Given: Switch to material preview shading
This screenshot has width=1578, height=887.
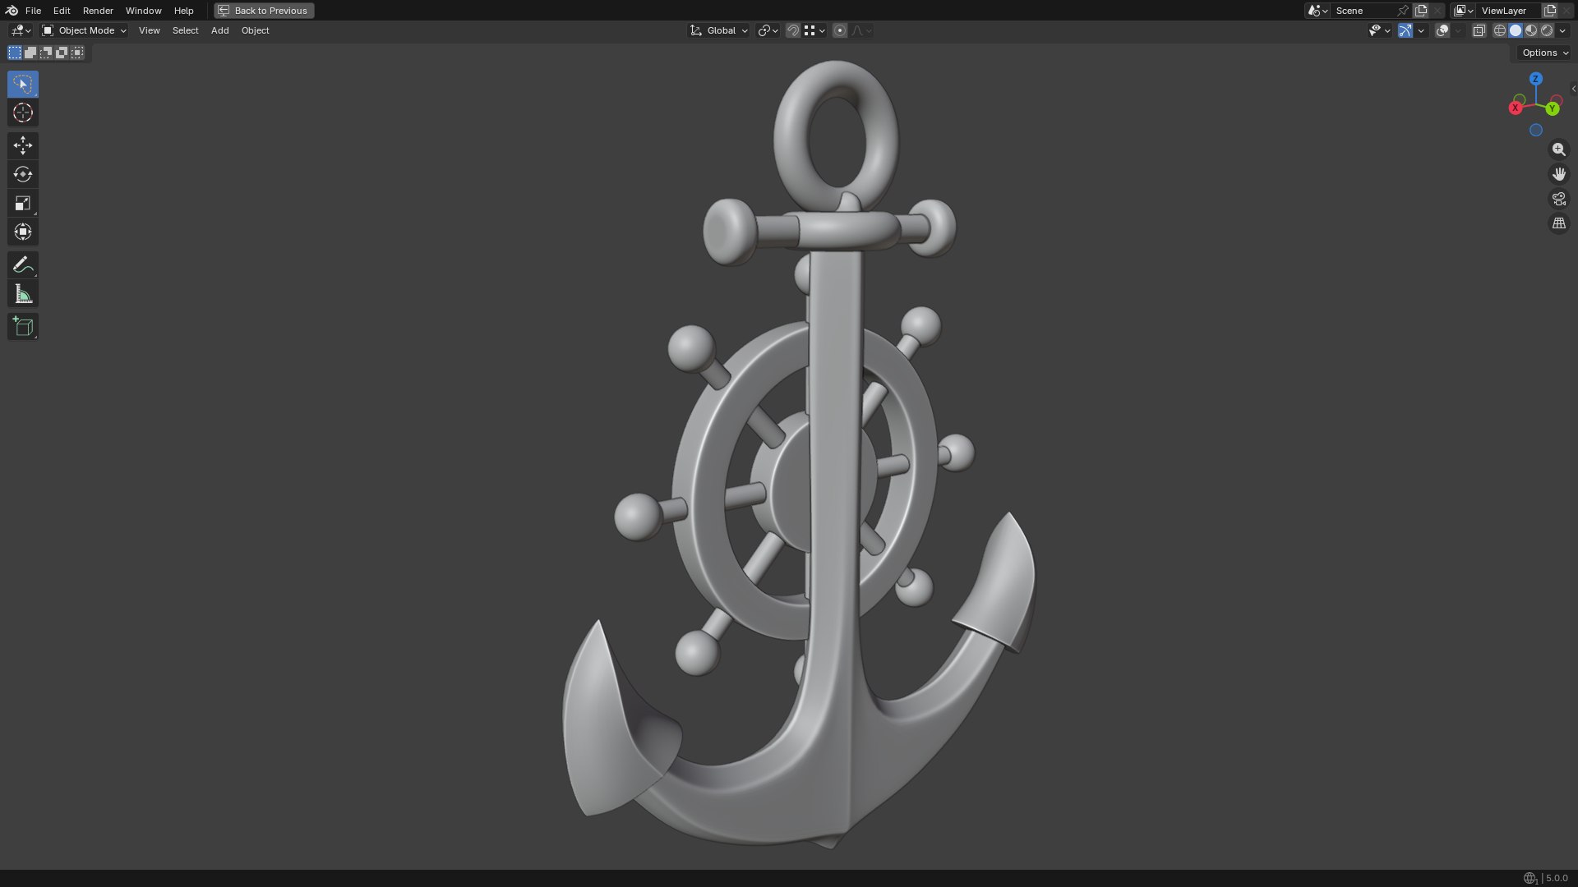Looking at the screenshot, I should click(x=1531, y=30).
